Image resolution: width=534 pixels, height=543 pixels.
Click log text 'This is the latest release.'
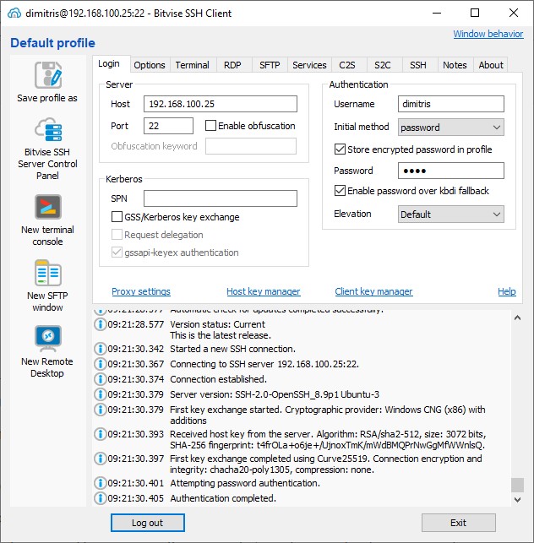[x=221, y=335]
